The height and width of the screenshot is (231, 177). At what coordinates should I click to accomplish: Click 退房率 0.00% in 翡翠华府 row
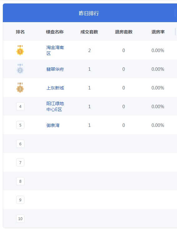tap(158, 69)
